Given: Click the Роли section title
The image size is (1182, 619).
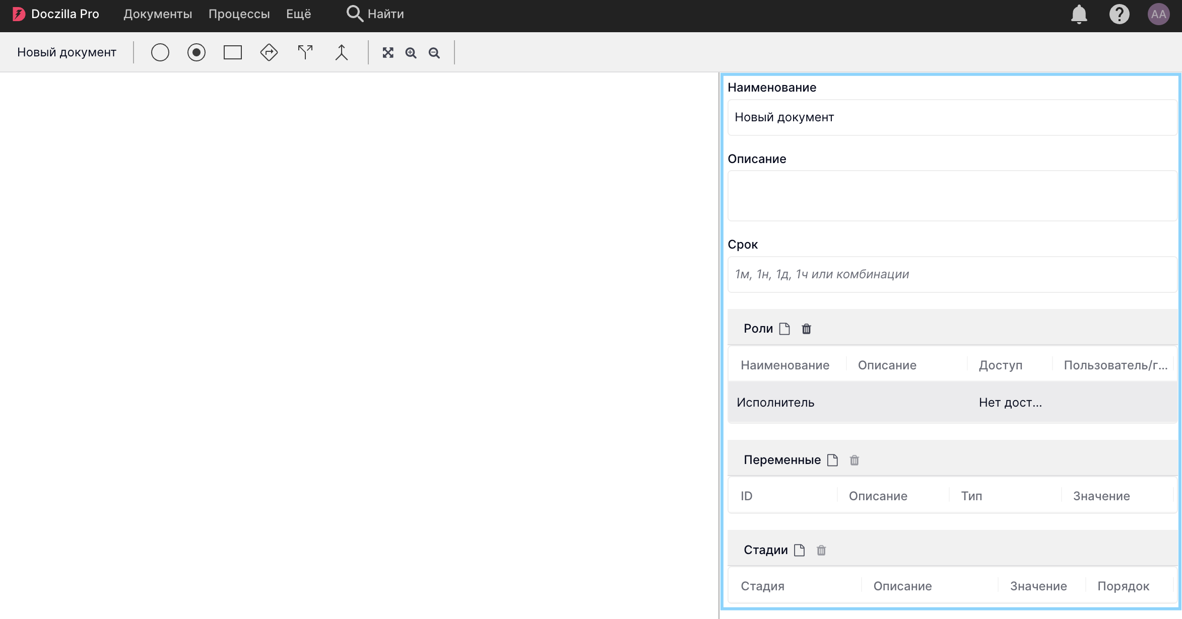Looking at the screenshot, I should click(x=758, y=329).
